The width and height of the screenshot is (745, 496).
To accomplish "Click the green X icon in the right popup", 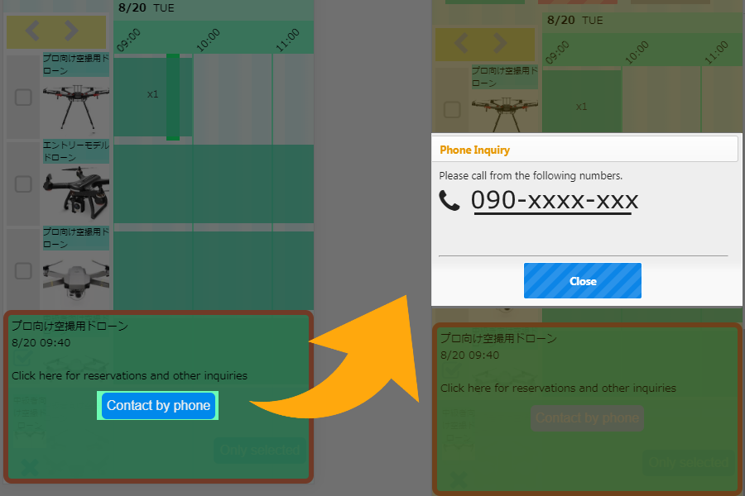I will pos(457,478).
